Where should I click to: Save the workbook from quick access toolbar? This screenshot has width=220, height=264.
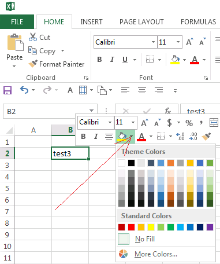tap(8, 90)
